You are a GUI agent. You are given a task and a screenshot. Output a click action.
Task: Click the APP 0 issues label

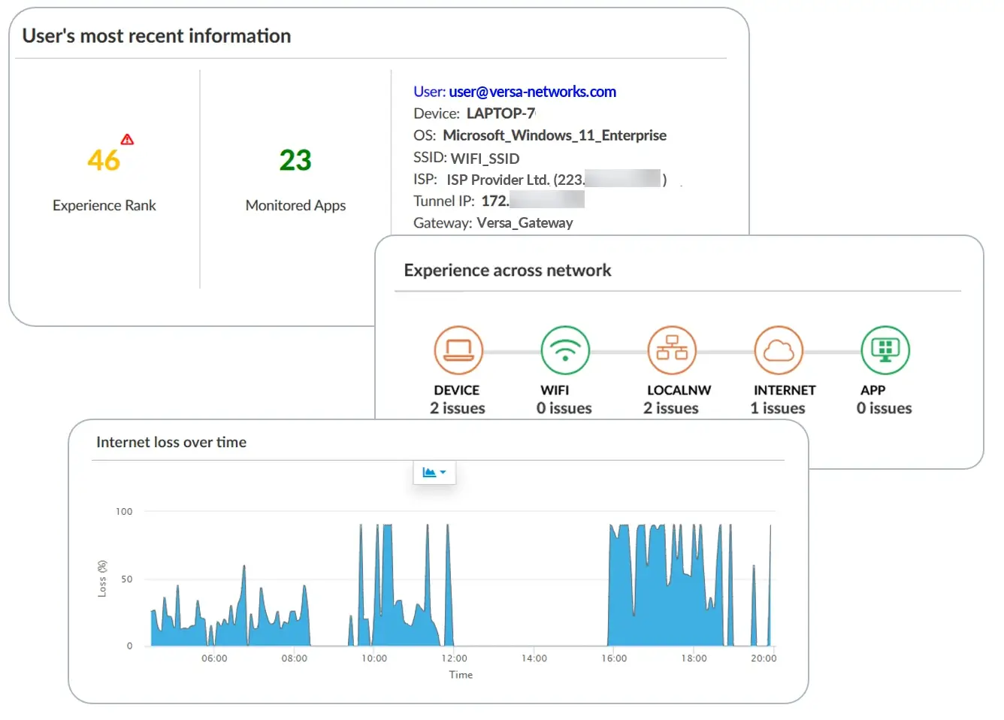pos(884,408)
